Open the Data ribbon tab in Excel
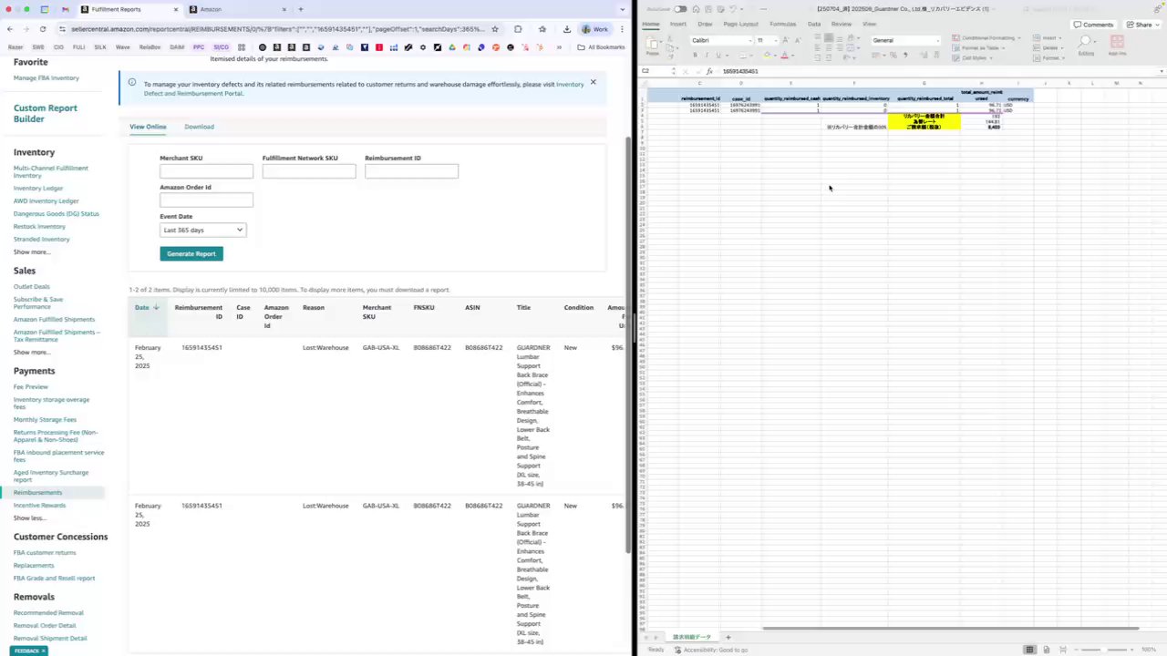Screen dimensions: 1167x656 pyautogui.click(x=813, y=24)
